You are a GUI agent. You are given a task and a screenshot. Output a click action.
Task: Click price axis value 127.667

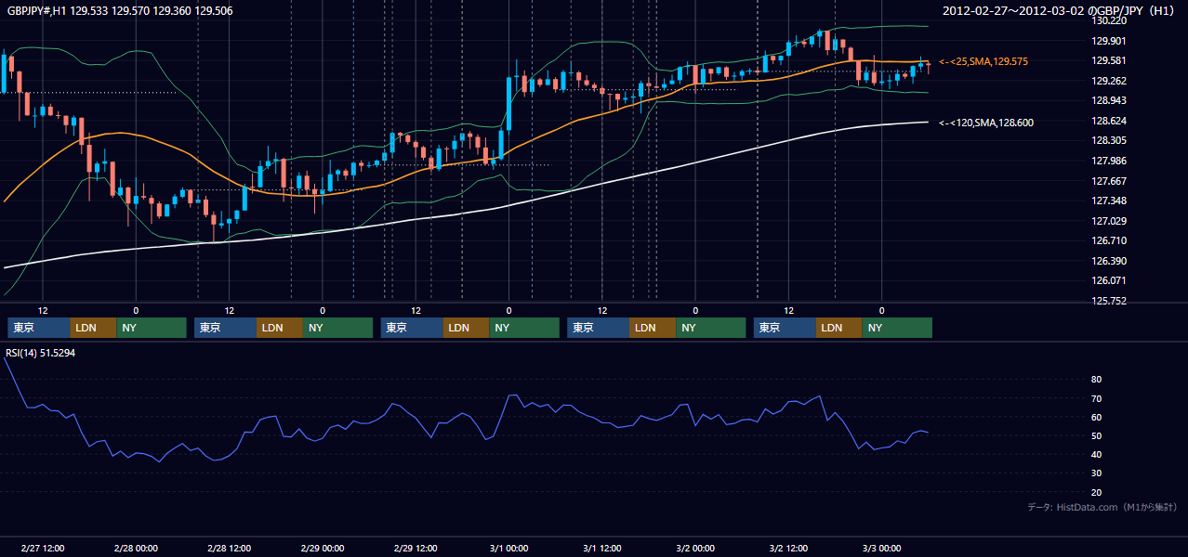point(1110,181)
